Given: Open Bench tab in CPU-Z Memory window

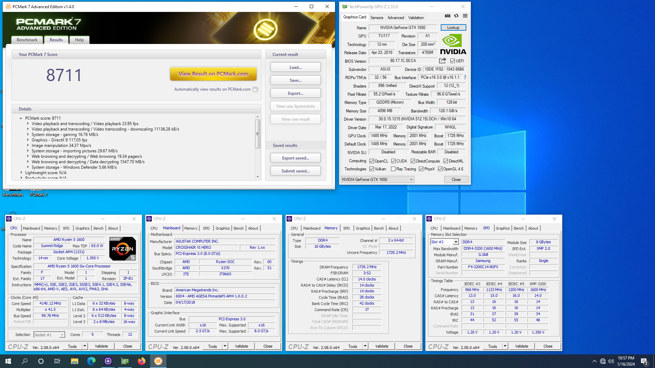Looking at the screenshot, I should click(x=379, y=228).
